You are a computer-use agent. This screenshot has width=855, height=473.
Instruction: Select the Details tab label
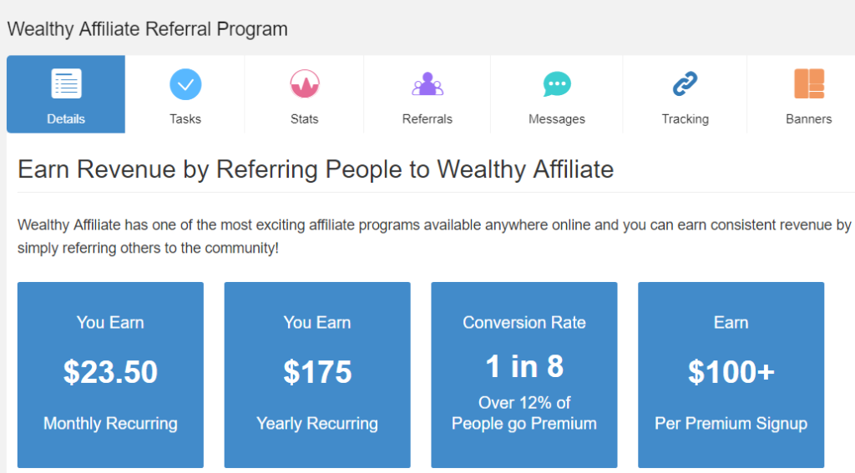click(x=66, y=118)
